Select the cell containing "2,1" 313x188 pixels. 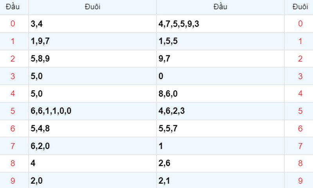coord(164,181)
